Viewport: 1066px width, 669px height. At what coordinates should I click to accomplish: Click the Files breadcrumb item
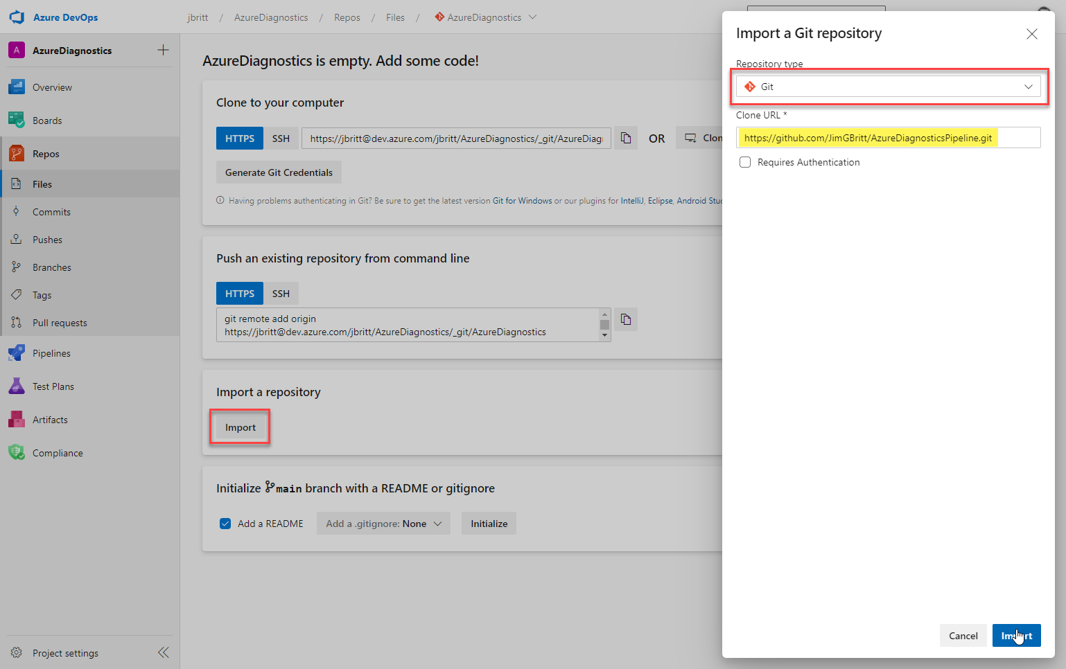[x=395, y=17]
